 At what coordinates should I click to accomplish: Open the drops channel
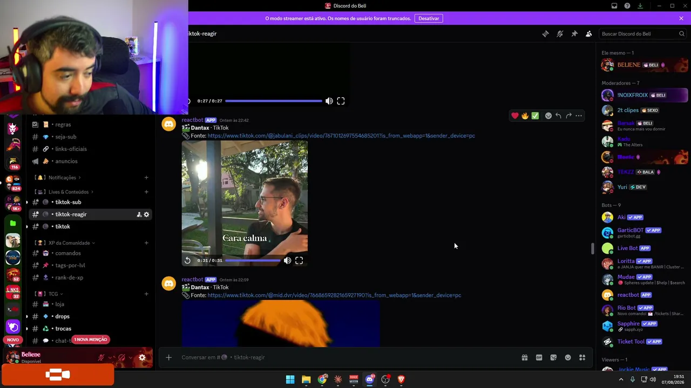pyautogui.click(x=91, y=316)
